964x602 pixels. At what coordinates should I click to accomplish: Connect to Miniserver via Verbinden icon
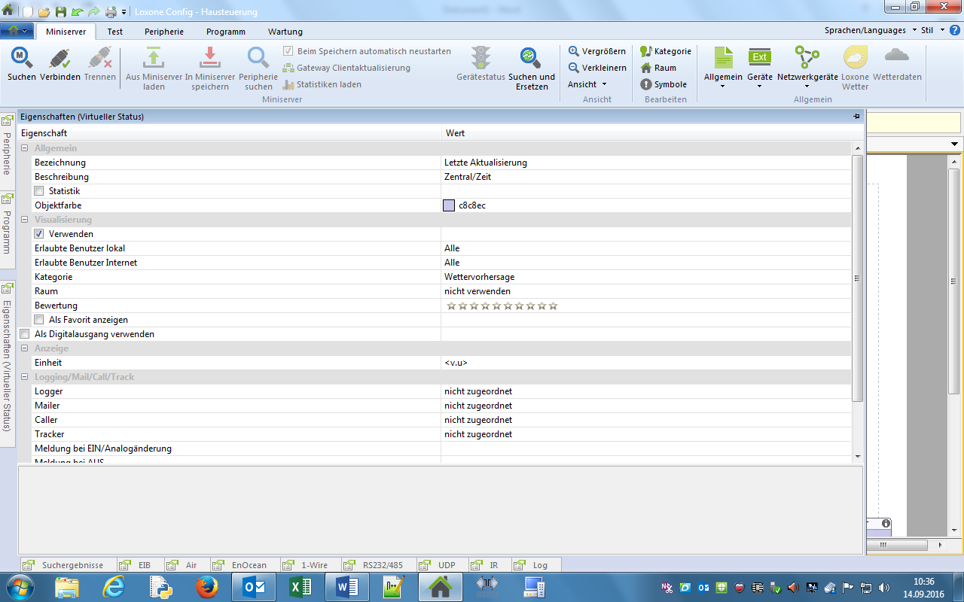(60, 58)
